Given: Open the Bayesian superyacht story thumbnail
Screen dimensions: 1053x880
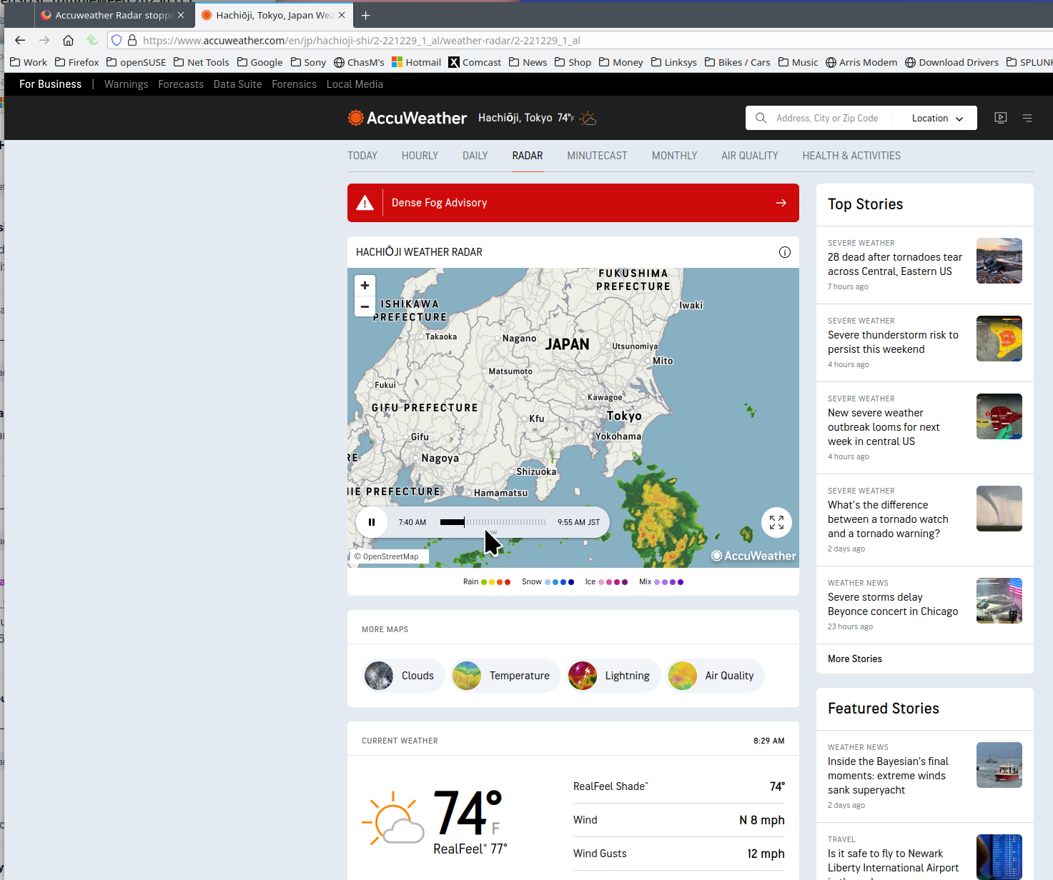Looking at the screenshot, I should pyautogui.click(x=999, y=765).
